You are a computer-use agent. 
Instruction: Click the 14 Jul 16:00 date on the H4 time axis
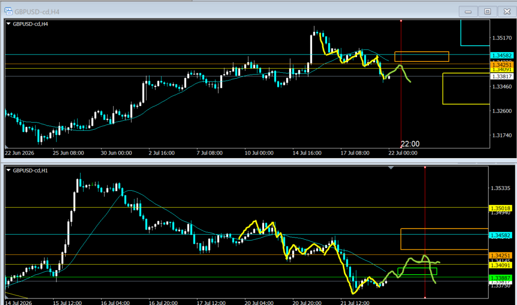(307, 153)
